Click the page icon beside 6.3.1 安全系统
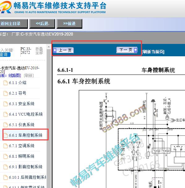Screen dimensions: 185x188 coord(5,104)
